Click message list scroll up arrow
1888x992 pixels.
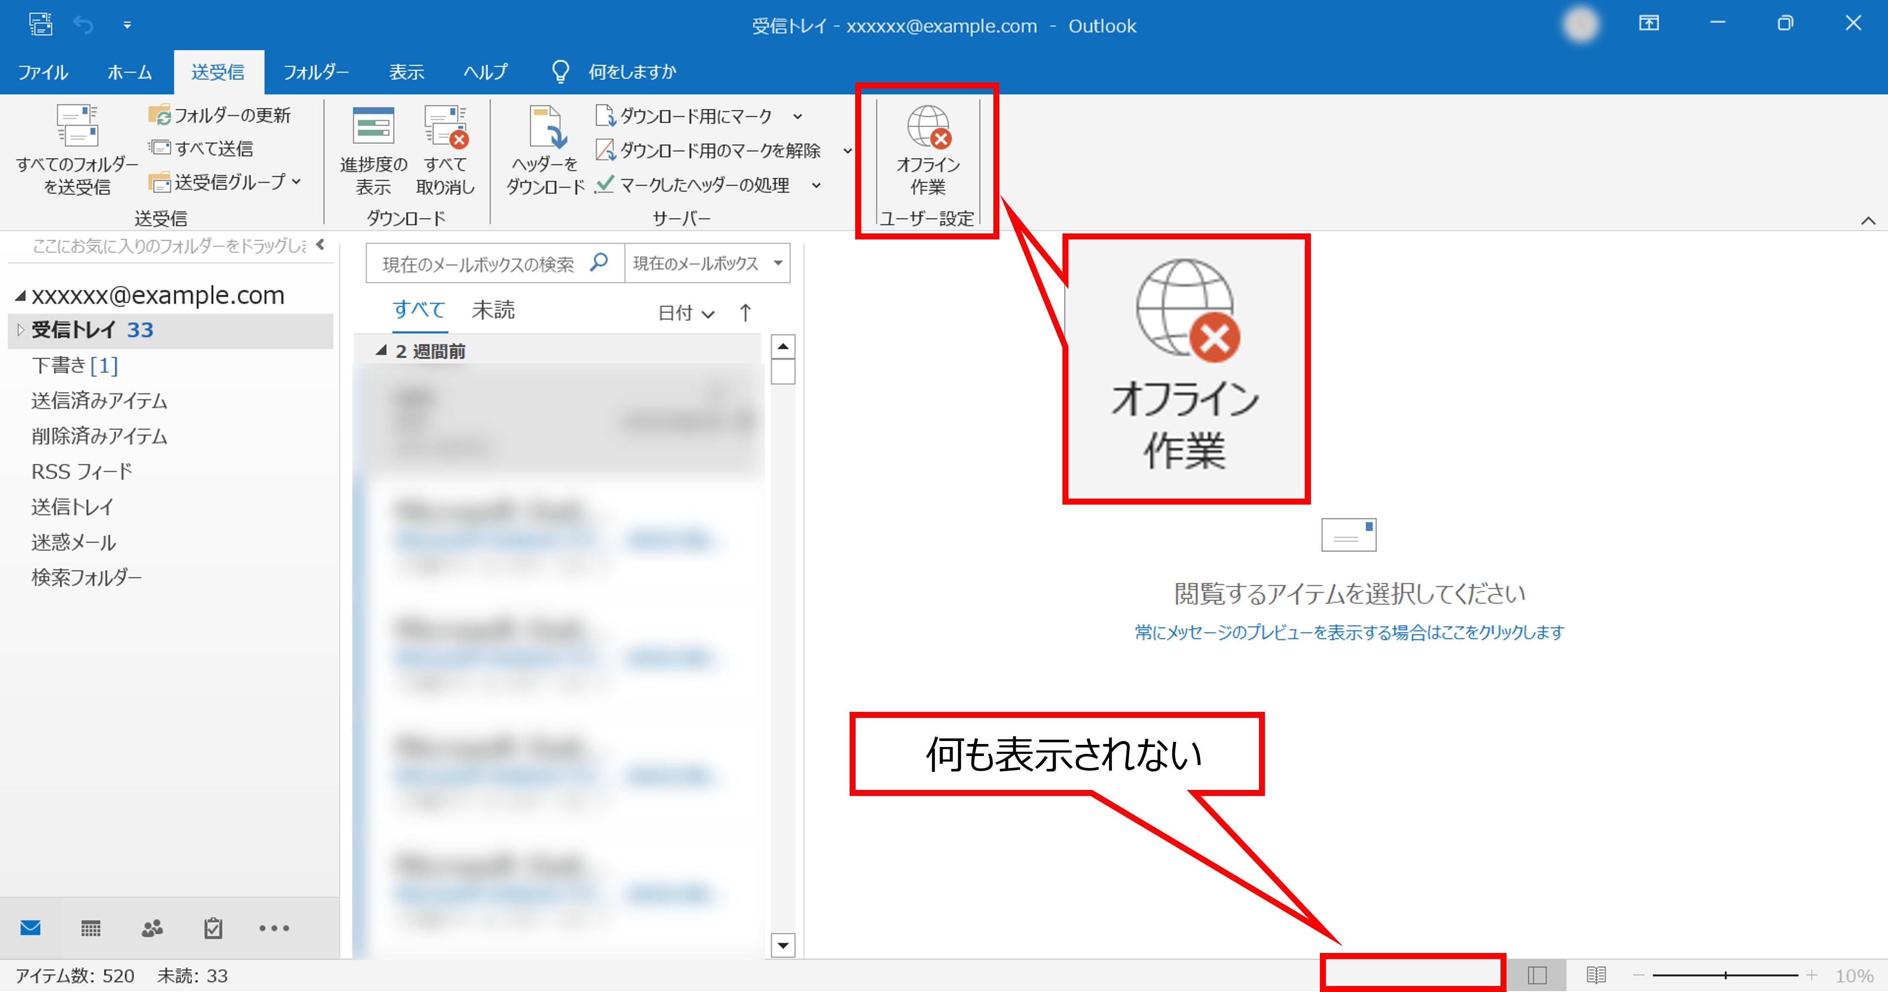tap(783, 347)
